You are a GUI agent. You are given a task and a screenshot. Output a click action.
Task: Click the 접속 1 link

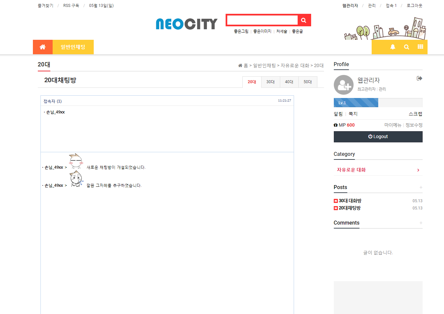[391, 6]
